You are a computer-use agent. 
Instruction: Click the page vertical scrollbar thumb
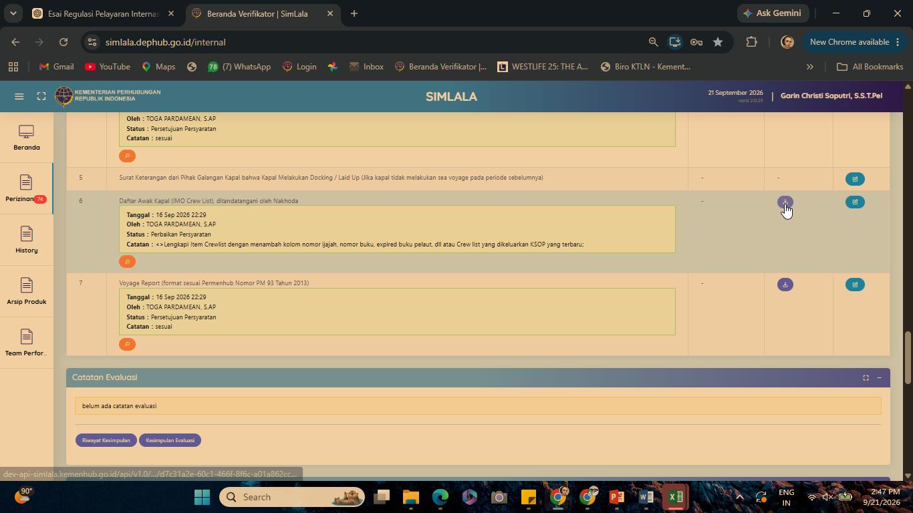908,357
